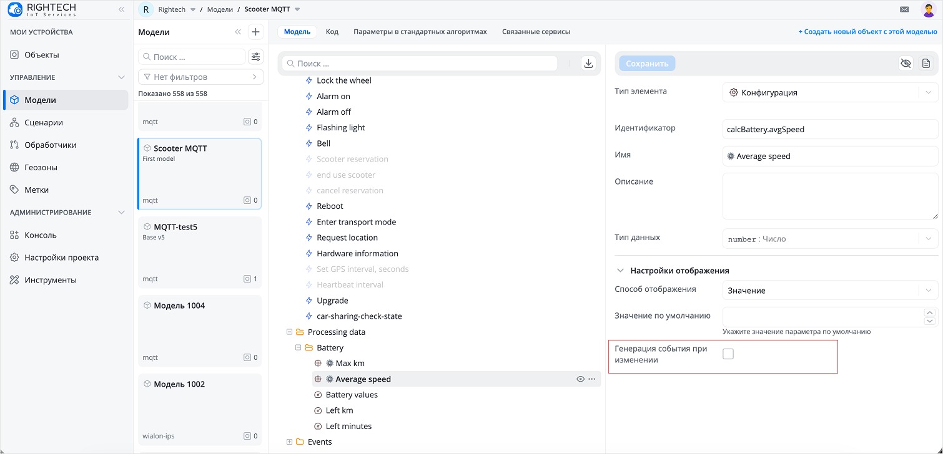Click the download model icon

(588, 63)
